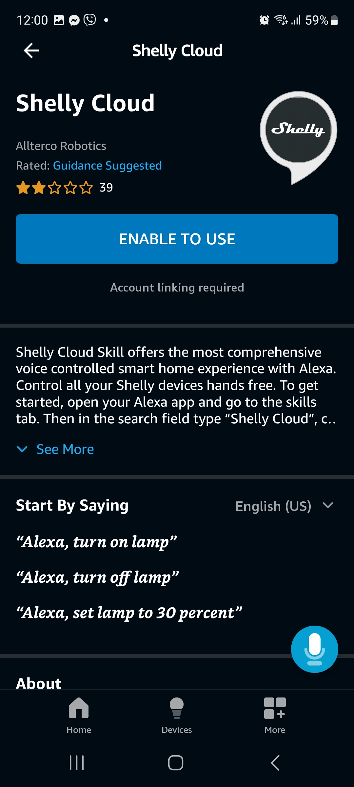354x787 pixels.
Task: Tap ENABLE TO USE button
Action: coord(177,239)
